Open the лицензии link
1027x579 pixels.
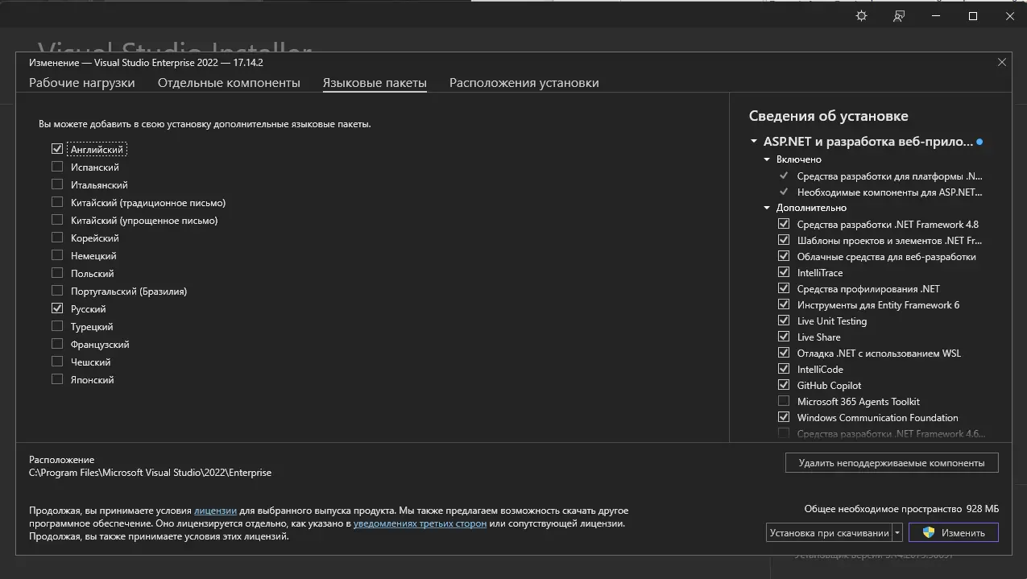[x=215, y=511]
